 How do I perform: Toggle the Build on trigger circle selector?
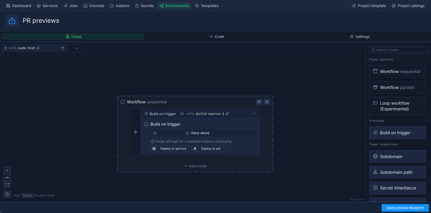[146, 124]
